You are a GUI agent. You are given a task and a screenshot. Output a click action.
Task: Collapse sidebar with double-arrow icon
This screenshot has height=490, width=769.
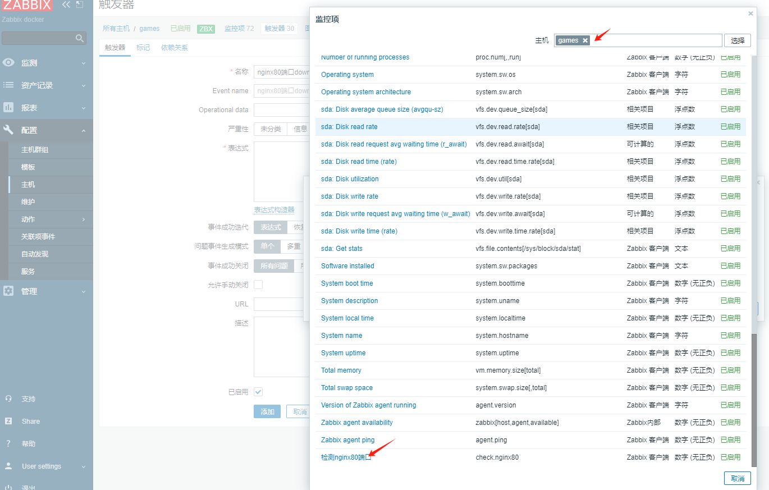tap(66, 4)
